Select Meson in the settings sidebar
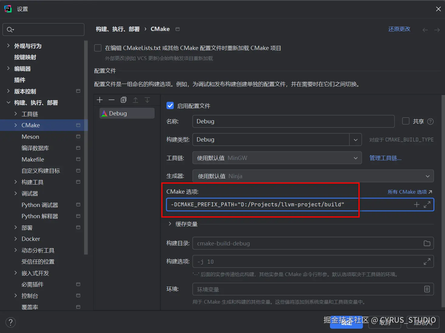445x333 pixels. pos(30,136)
